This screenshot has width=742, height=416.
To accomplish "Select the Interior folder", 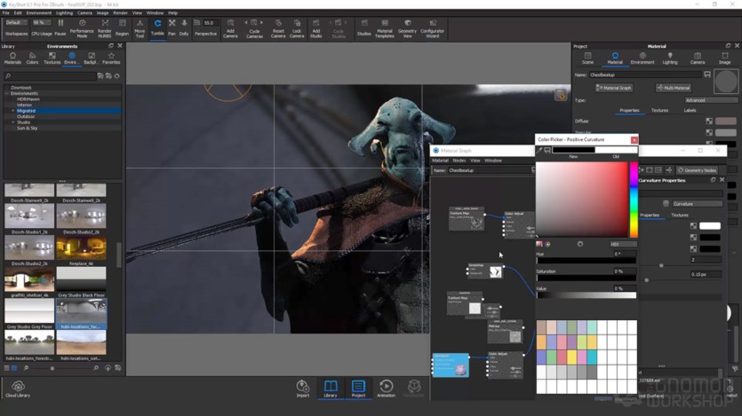I will click(24, 105).
